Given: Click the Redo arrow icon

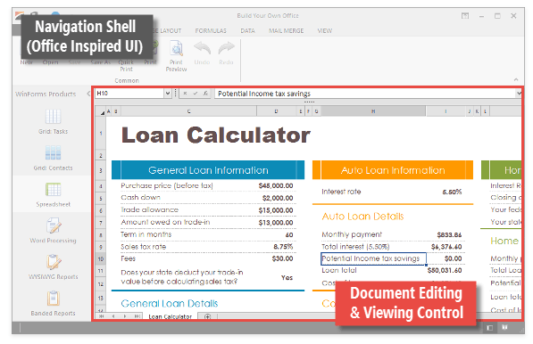Looking at the screenshot, I should [227, 48].
